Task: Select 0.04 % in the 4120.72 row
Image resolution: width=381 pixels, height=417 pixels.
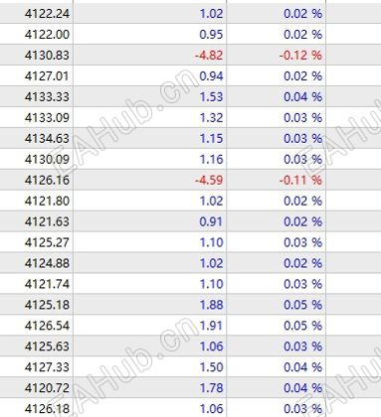Action: tap(302, 388)
